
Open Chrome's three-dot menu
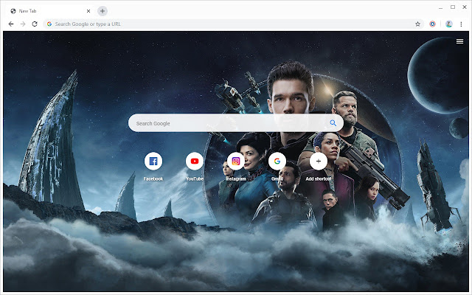461,24
